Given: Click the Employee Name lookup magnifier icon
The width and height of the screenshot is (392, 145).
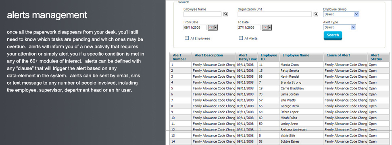Looking at the screenshot, I should click(226, 14).
